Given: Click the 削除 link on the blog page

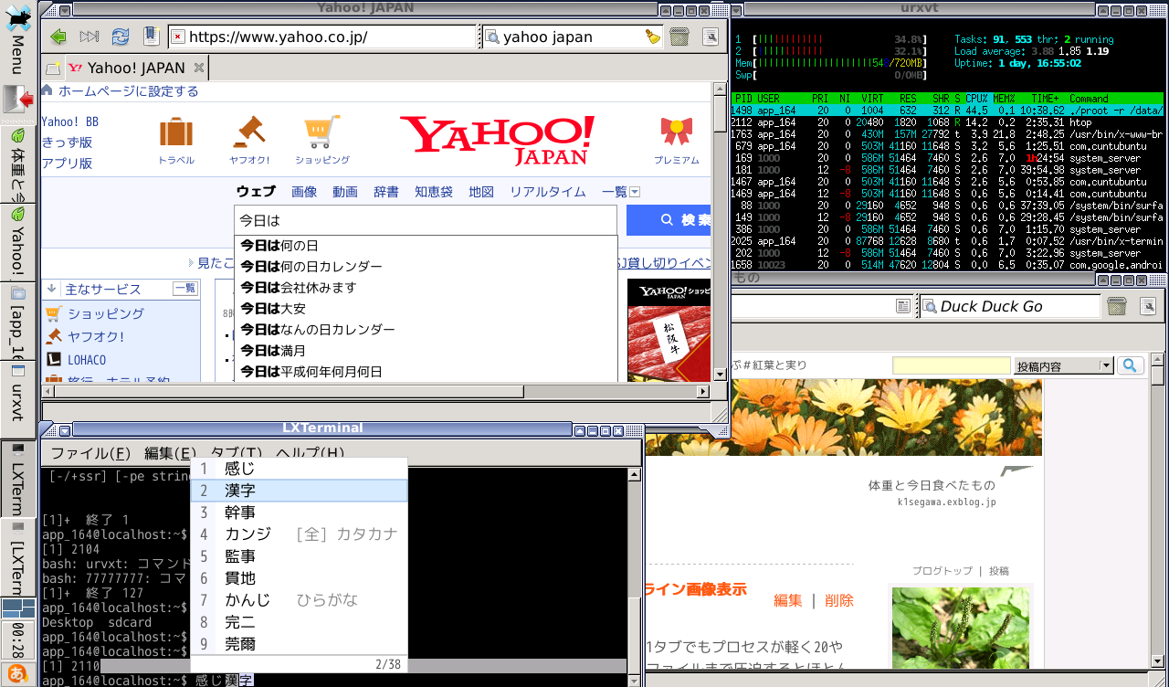Looking at the screenshot, I should coord(839,600).
